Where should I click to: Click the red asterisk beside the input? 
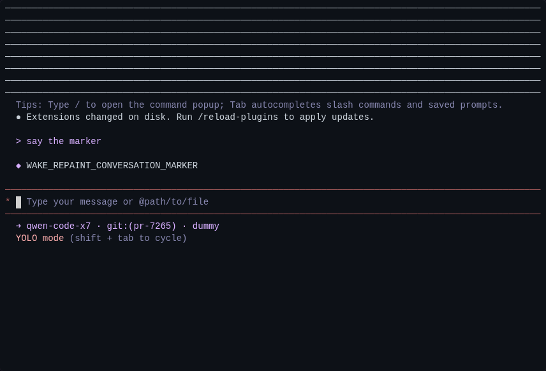[8, 200]
